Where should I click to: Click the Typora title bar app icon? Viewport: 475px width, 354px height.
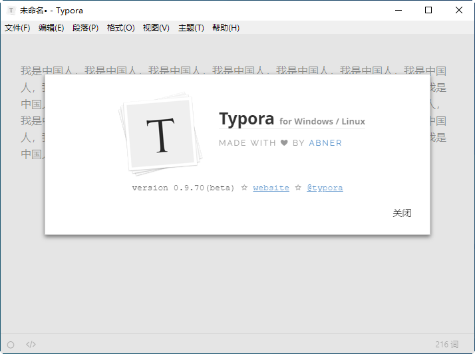pyautogui.click(x=11, y=10)
